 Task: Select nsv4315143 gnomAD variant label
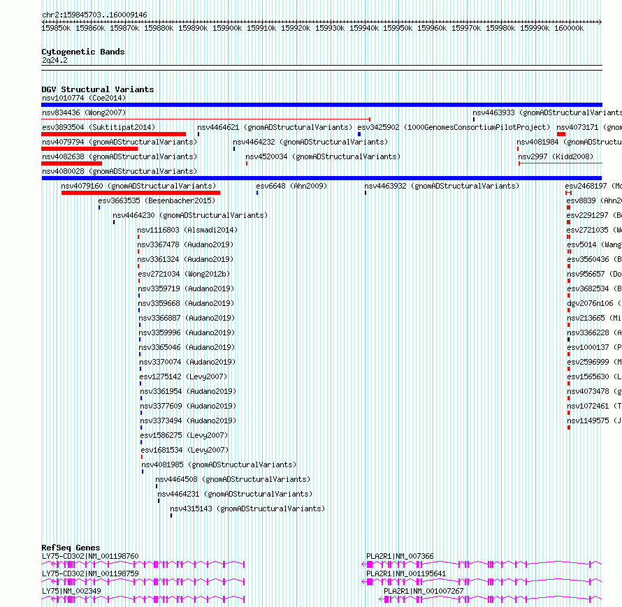click(247, 509)
